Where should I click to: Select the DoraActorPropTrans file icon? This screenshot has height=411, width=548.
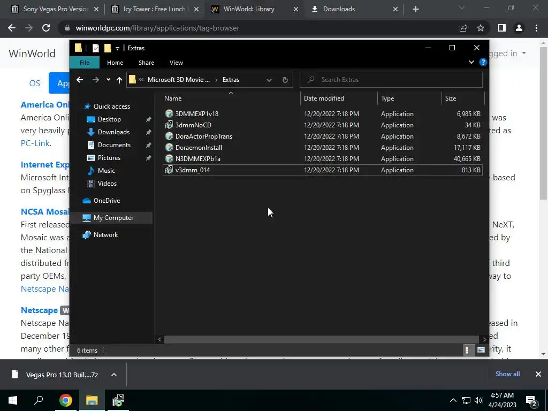coord(169,136)
